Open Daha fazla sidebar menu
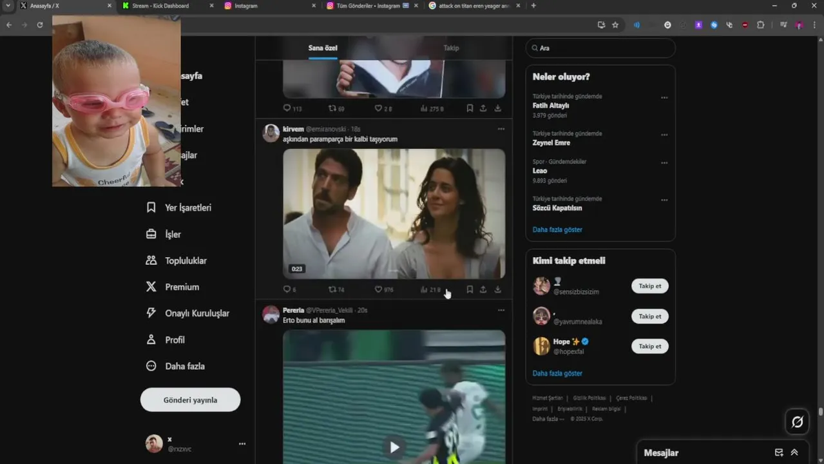 [175, 366]
